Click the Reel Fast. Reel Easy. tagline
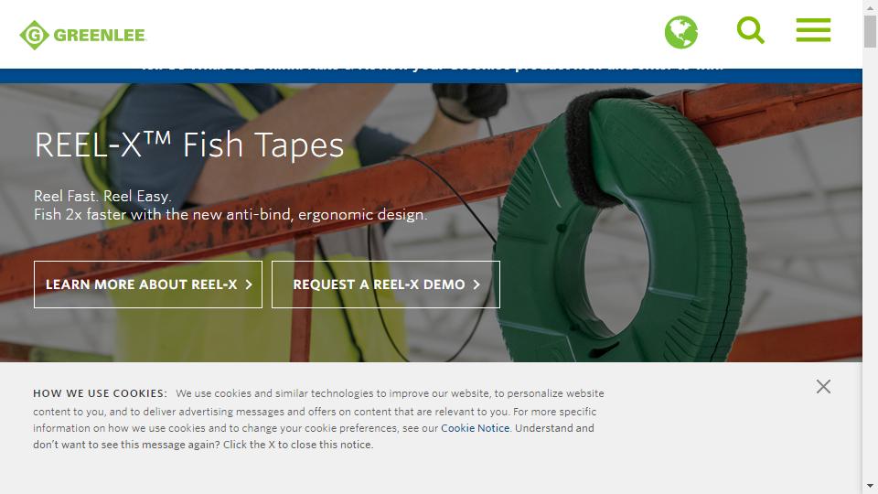 pyautogui.click(x=102, y=196)
